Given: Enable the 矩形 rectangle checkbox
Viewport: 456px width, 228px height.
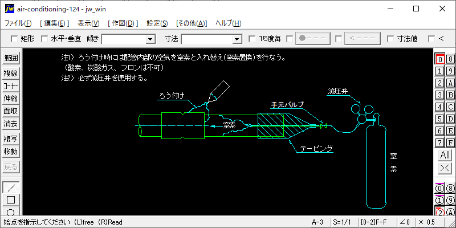Looking at the screenshot, I should point(14,39).
